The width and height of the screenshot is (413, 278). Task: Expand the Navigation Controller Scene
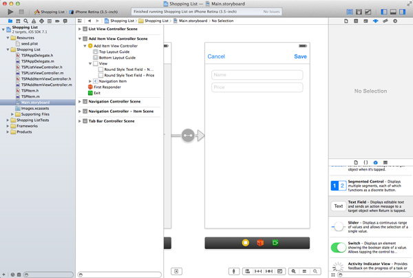(80, 101)
